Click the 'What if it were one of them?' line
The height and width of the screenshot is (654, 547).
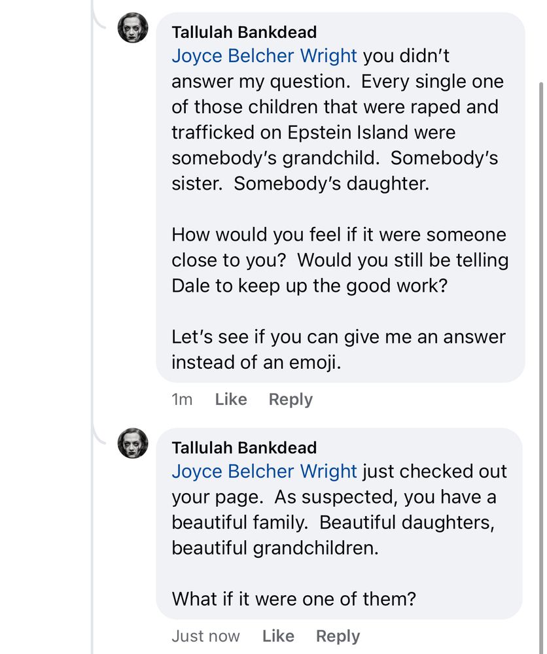pyautogui.click(x=294, y=599)
